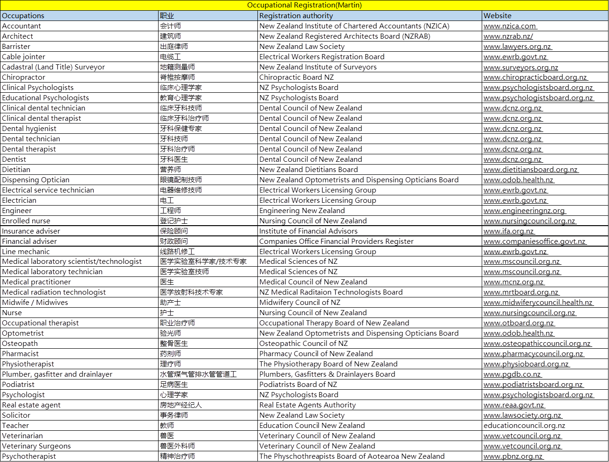
Task: Open the www.nzrab.nz/ link
Action: tap(508, 36)
